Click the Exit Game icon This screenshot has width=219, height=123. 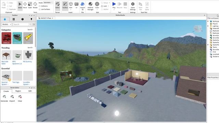147,6
